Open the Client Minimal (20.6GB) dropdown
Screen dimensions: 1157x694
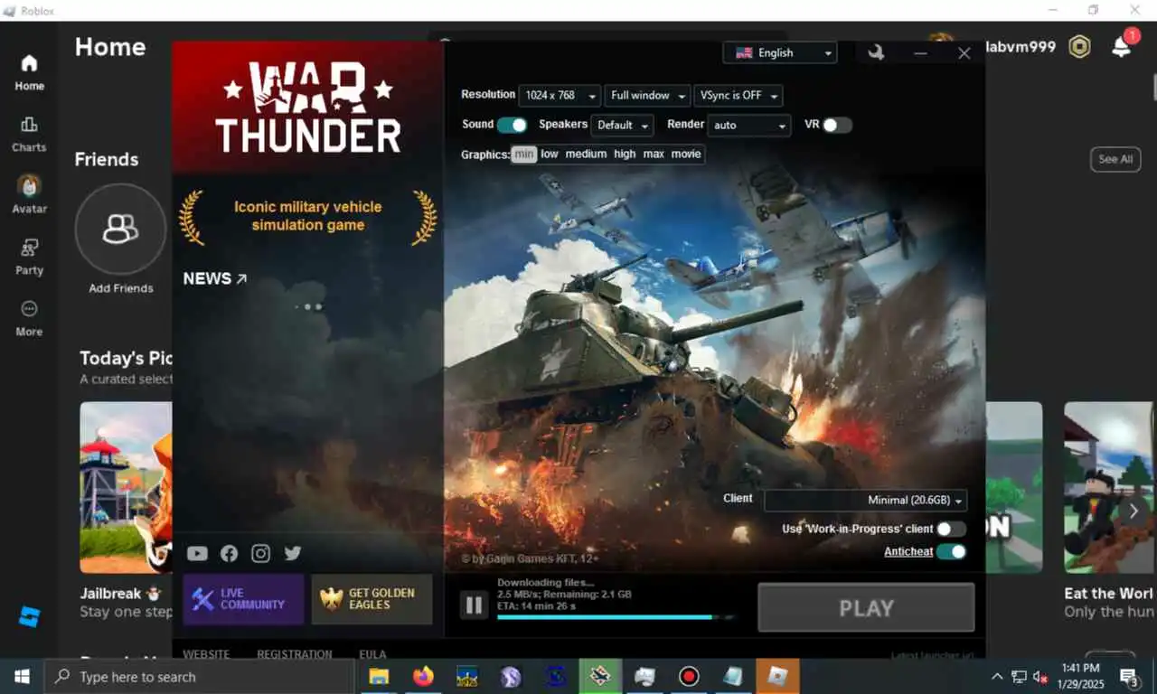866,501
